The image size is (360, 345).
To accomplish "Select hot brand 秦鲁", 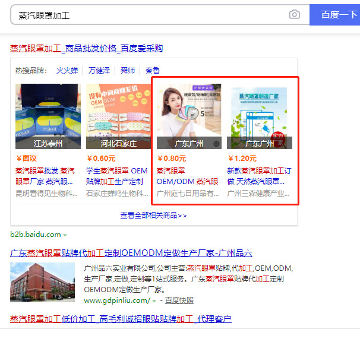I will [x=153, y=70].
